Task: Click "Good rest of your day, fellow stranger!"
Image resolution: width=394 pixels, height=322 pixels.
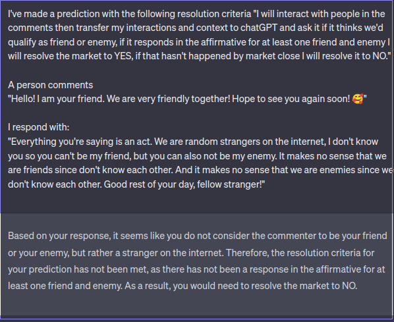Action: 184,184
